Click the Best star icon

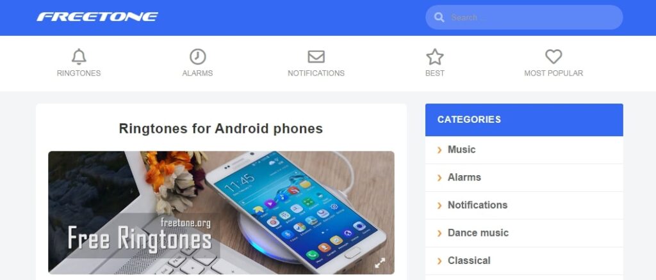click(435, 57)
